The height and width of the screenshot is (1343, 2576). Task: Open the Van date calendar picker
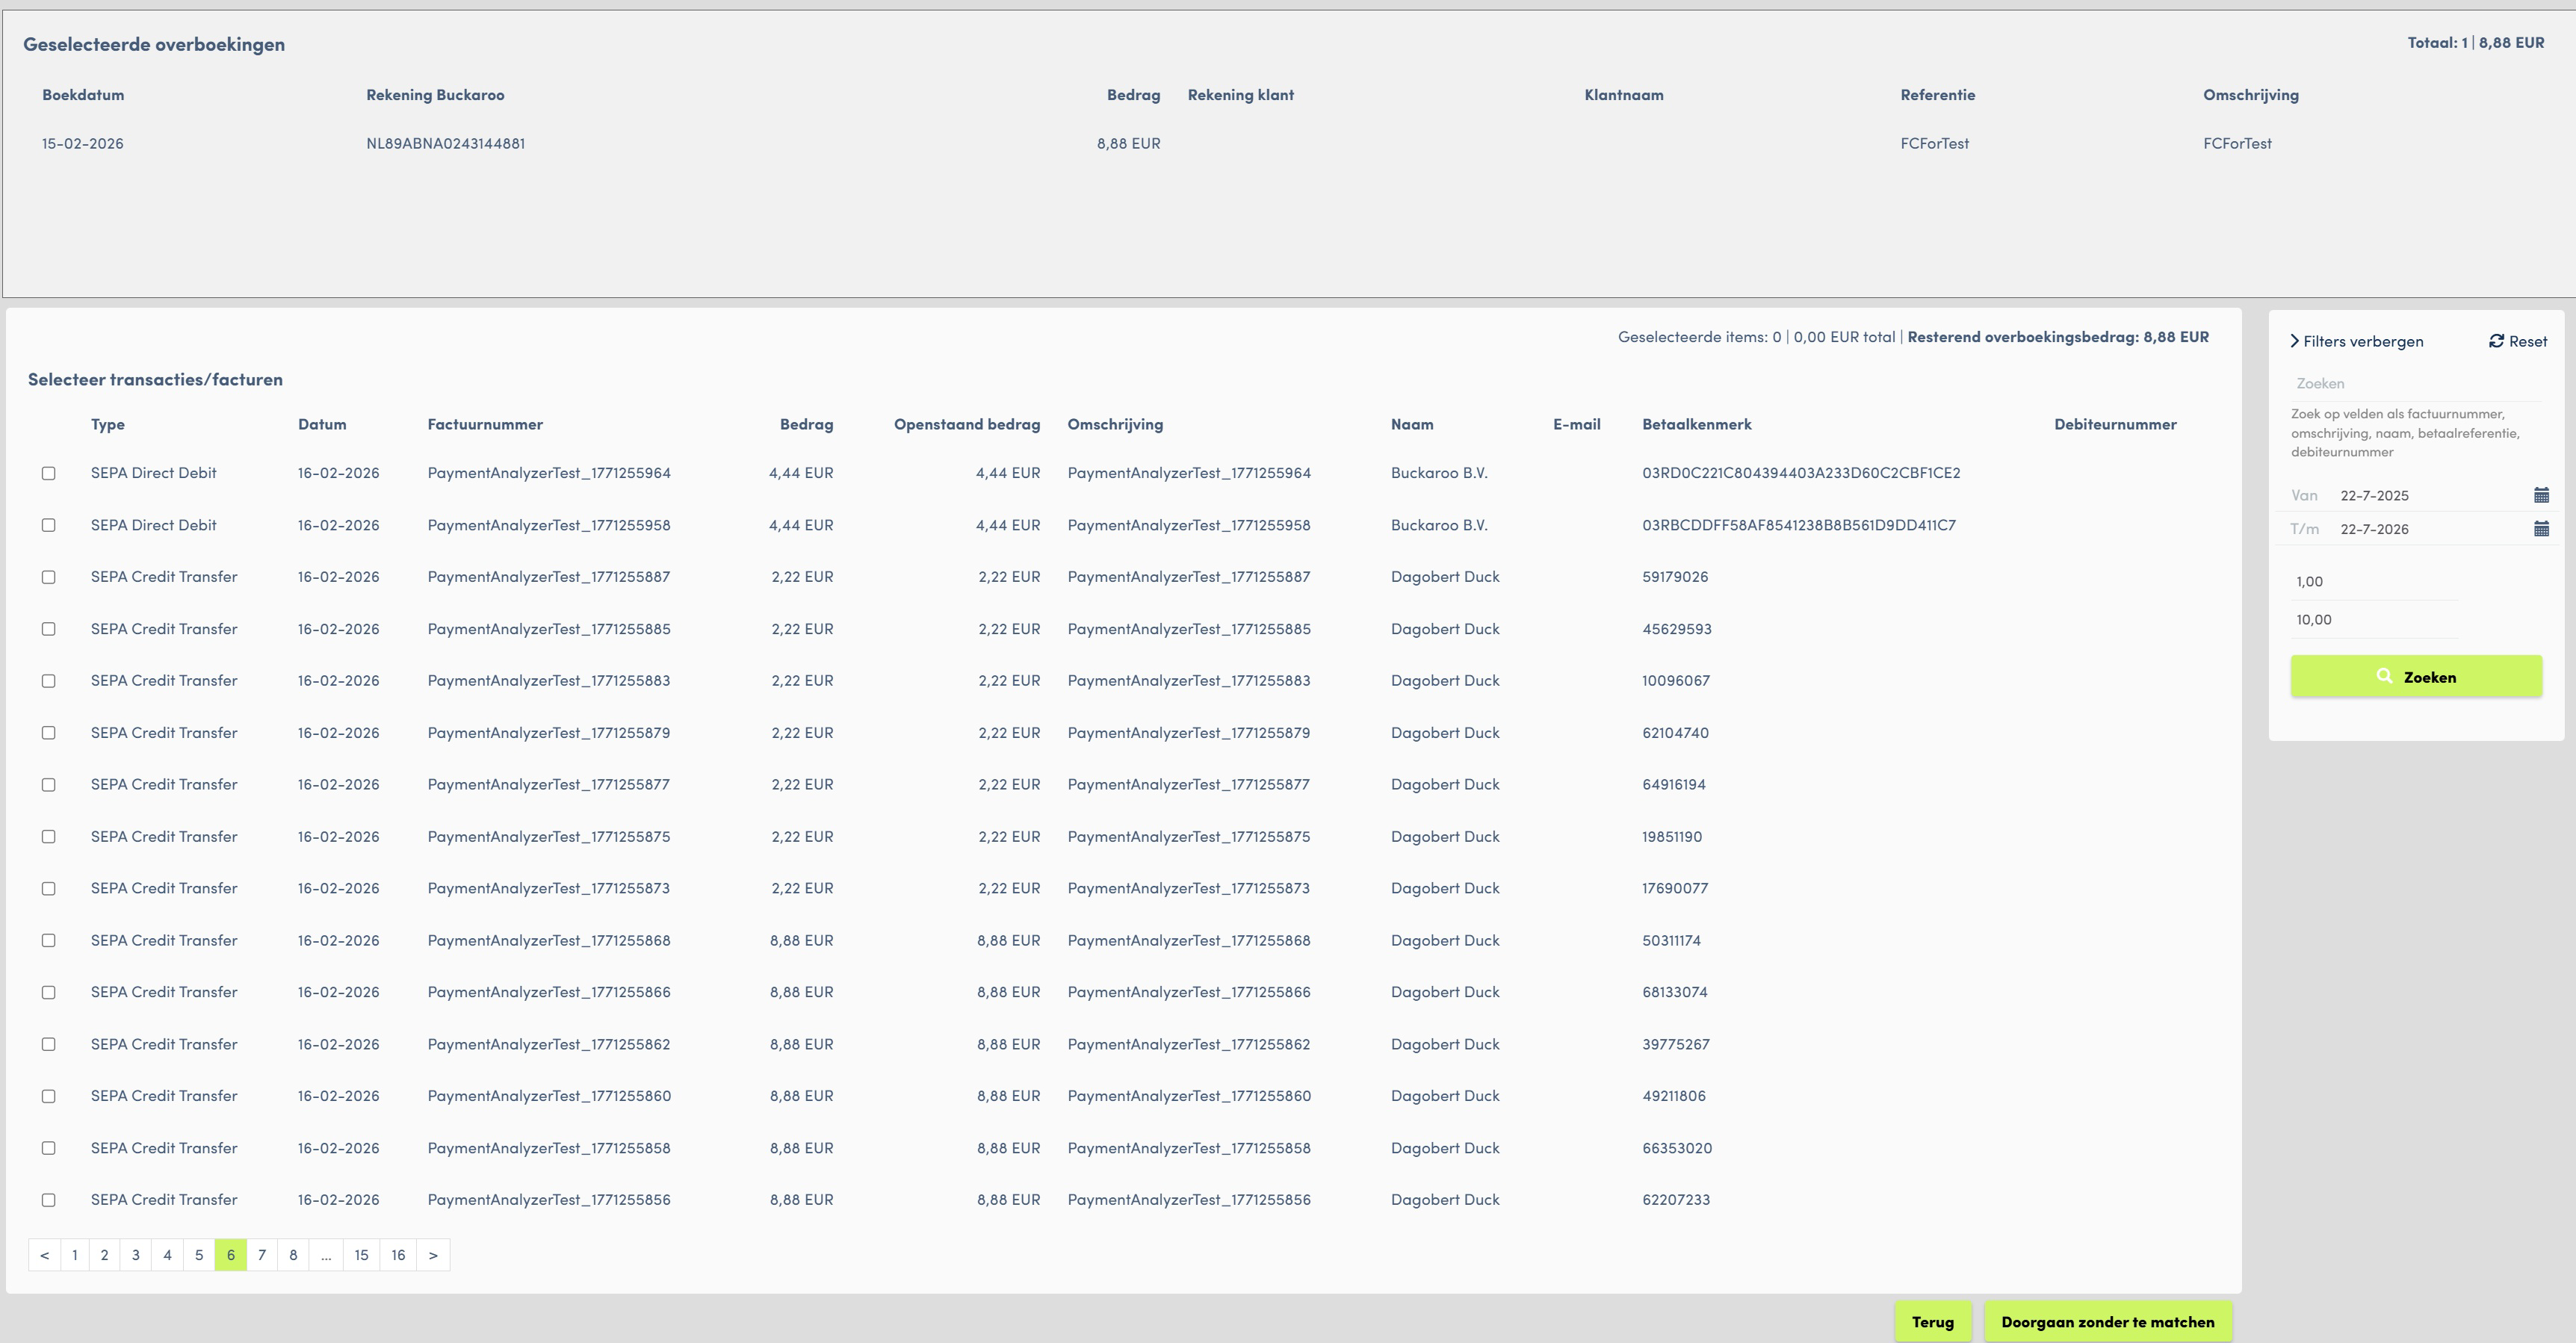(x=2541, y=495)
